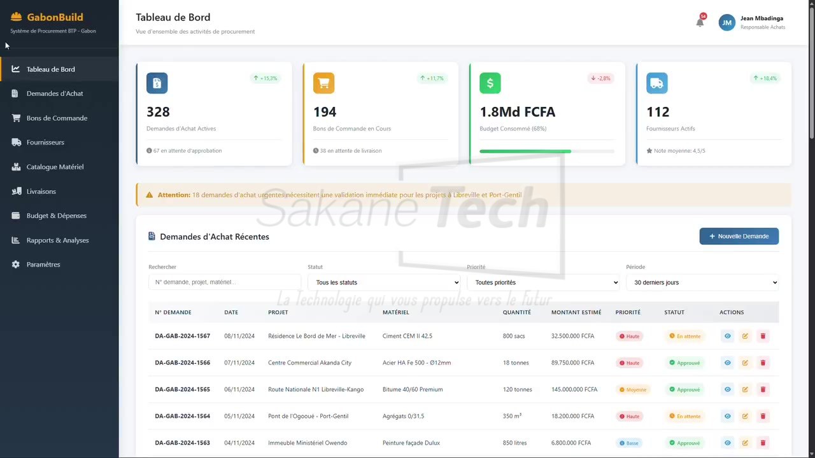
Task: Click the warning triangle in Attention banner
Action: 150,195
